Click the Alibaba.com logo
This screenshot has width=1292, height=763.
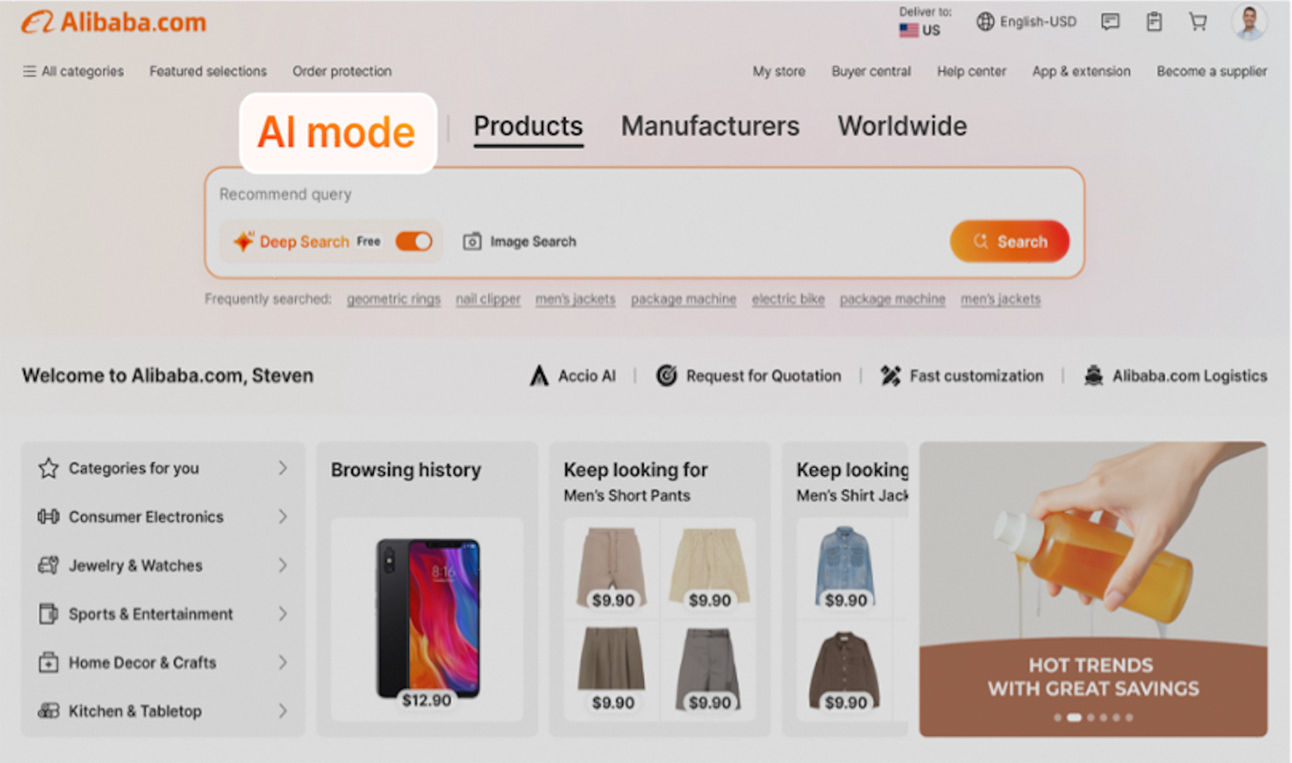[114, 23]
